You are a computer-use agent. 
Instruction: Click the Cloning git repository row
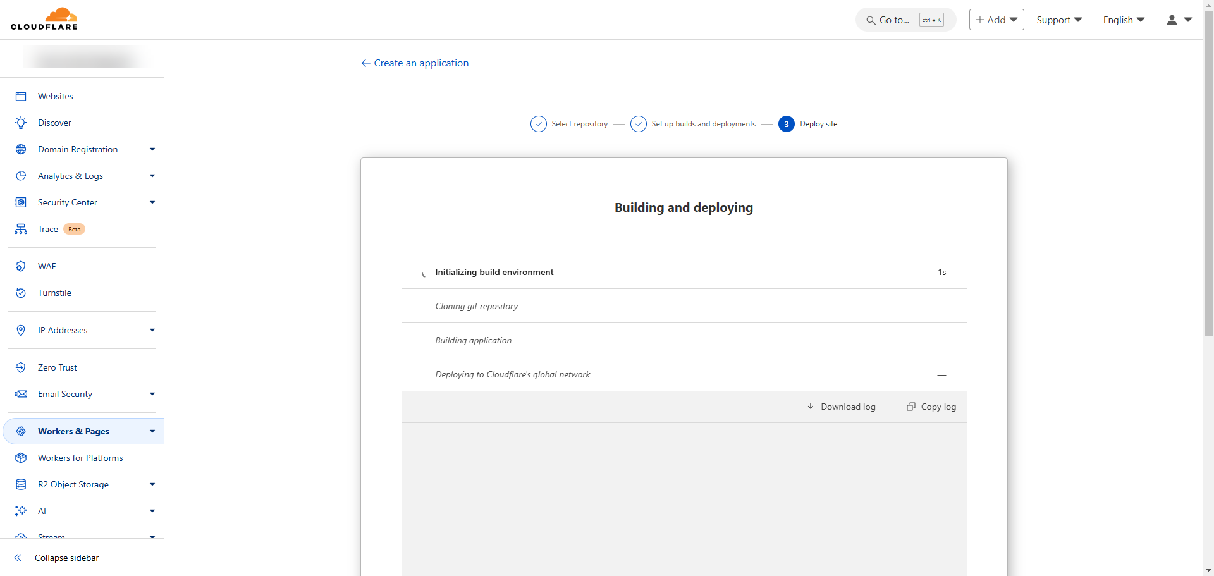[x=684, y=306]
